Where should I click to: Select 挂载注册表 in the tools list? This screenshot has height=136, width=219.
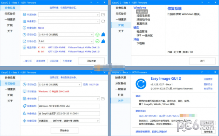[x=143, y=16]
